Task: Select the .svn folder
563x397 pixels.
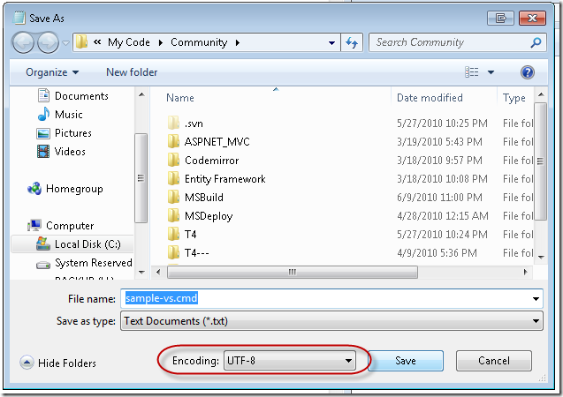Action: (194, 124)
